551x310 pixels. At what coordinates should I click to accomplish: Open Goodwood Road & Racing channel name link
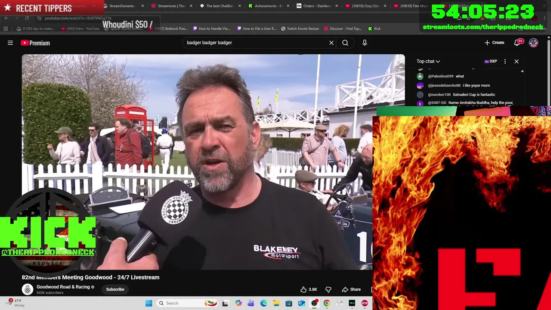(63, 287)
